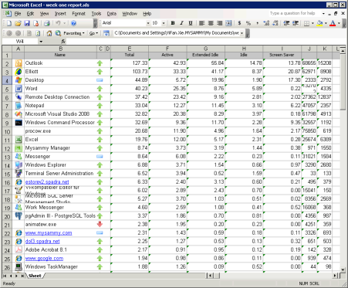Image resolution: width=348 pixels, height=288 pixels.
Task: Go to Start Page home icon
Action: (49, 33)
